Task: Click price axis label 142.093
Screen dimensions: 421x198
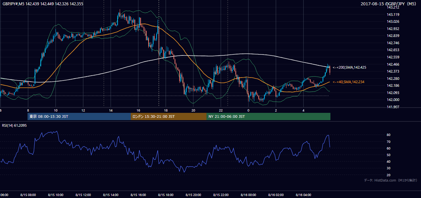Action: 393,93
